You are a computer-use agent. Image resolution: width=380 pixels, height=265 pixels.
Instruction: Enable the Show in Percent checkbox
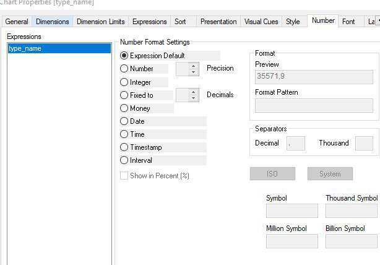(x=124, y=175)
